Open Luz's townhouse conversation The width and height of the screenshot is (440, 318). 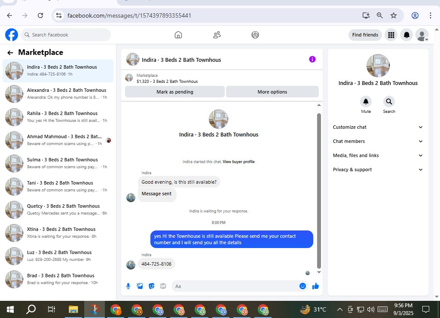(58, 256)
